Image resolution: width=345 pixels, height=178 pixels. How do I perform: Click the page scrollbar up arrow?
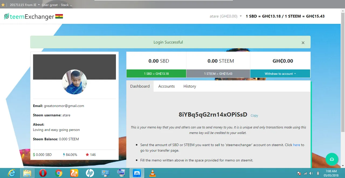coord(343,11)
